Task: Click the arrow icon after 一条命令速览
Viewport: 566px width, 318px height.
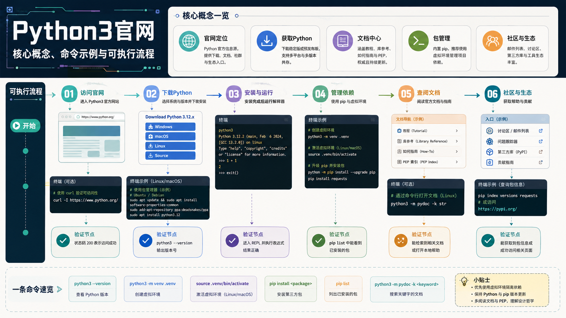Action: click(x=60, y=289)
